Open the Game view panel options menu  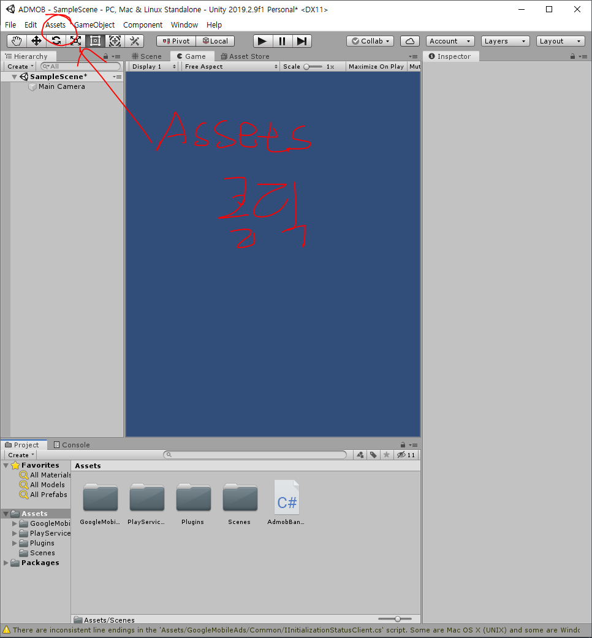pos(414,56)
